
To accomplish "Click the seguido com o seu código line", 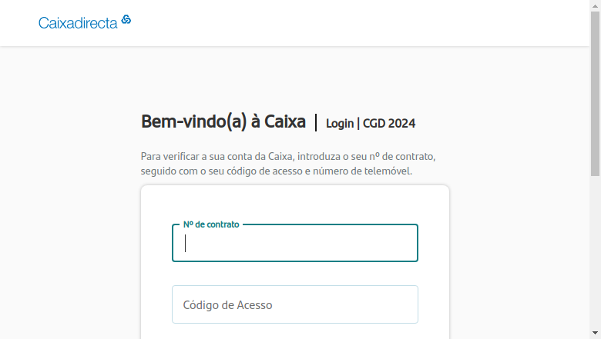I will point(277,171).
